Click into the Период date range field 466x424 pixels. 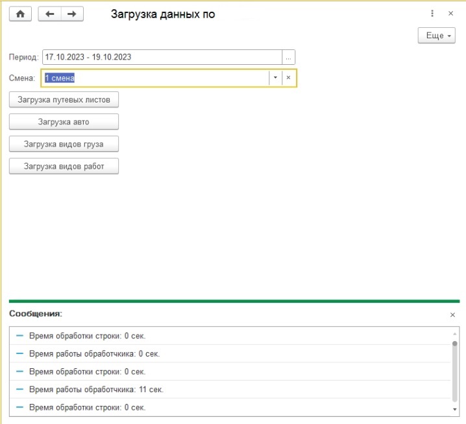[162, 57]
